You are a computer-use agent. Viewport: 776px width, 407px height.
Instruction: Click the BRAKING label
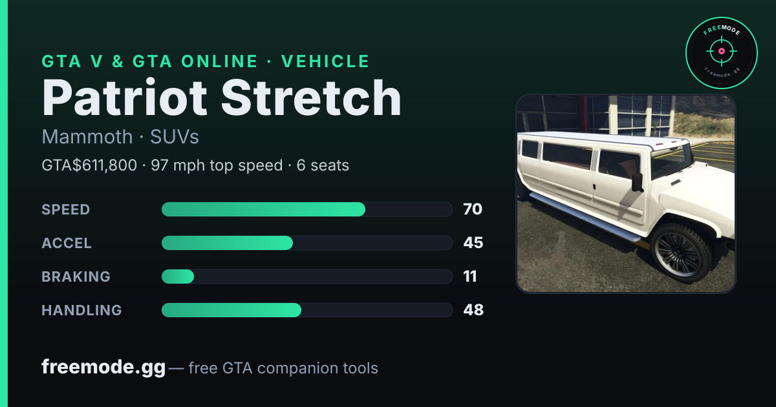pos(76,277)
